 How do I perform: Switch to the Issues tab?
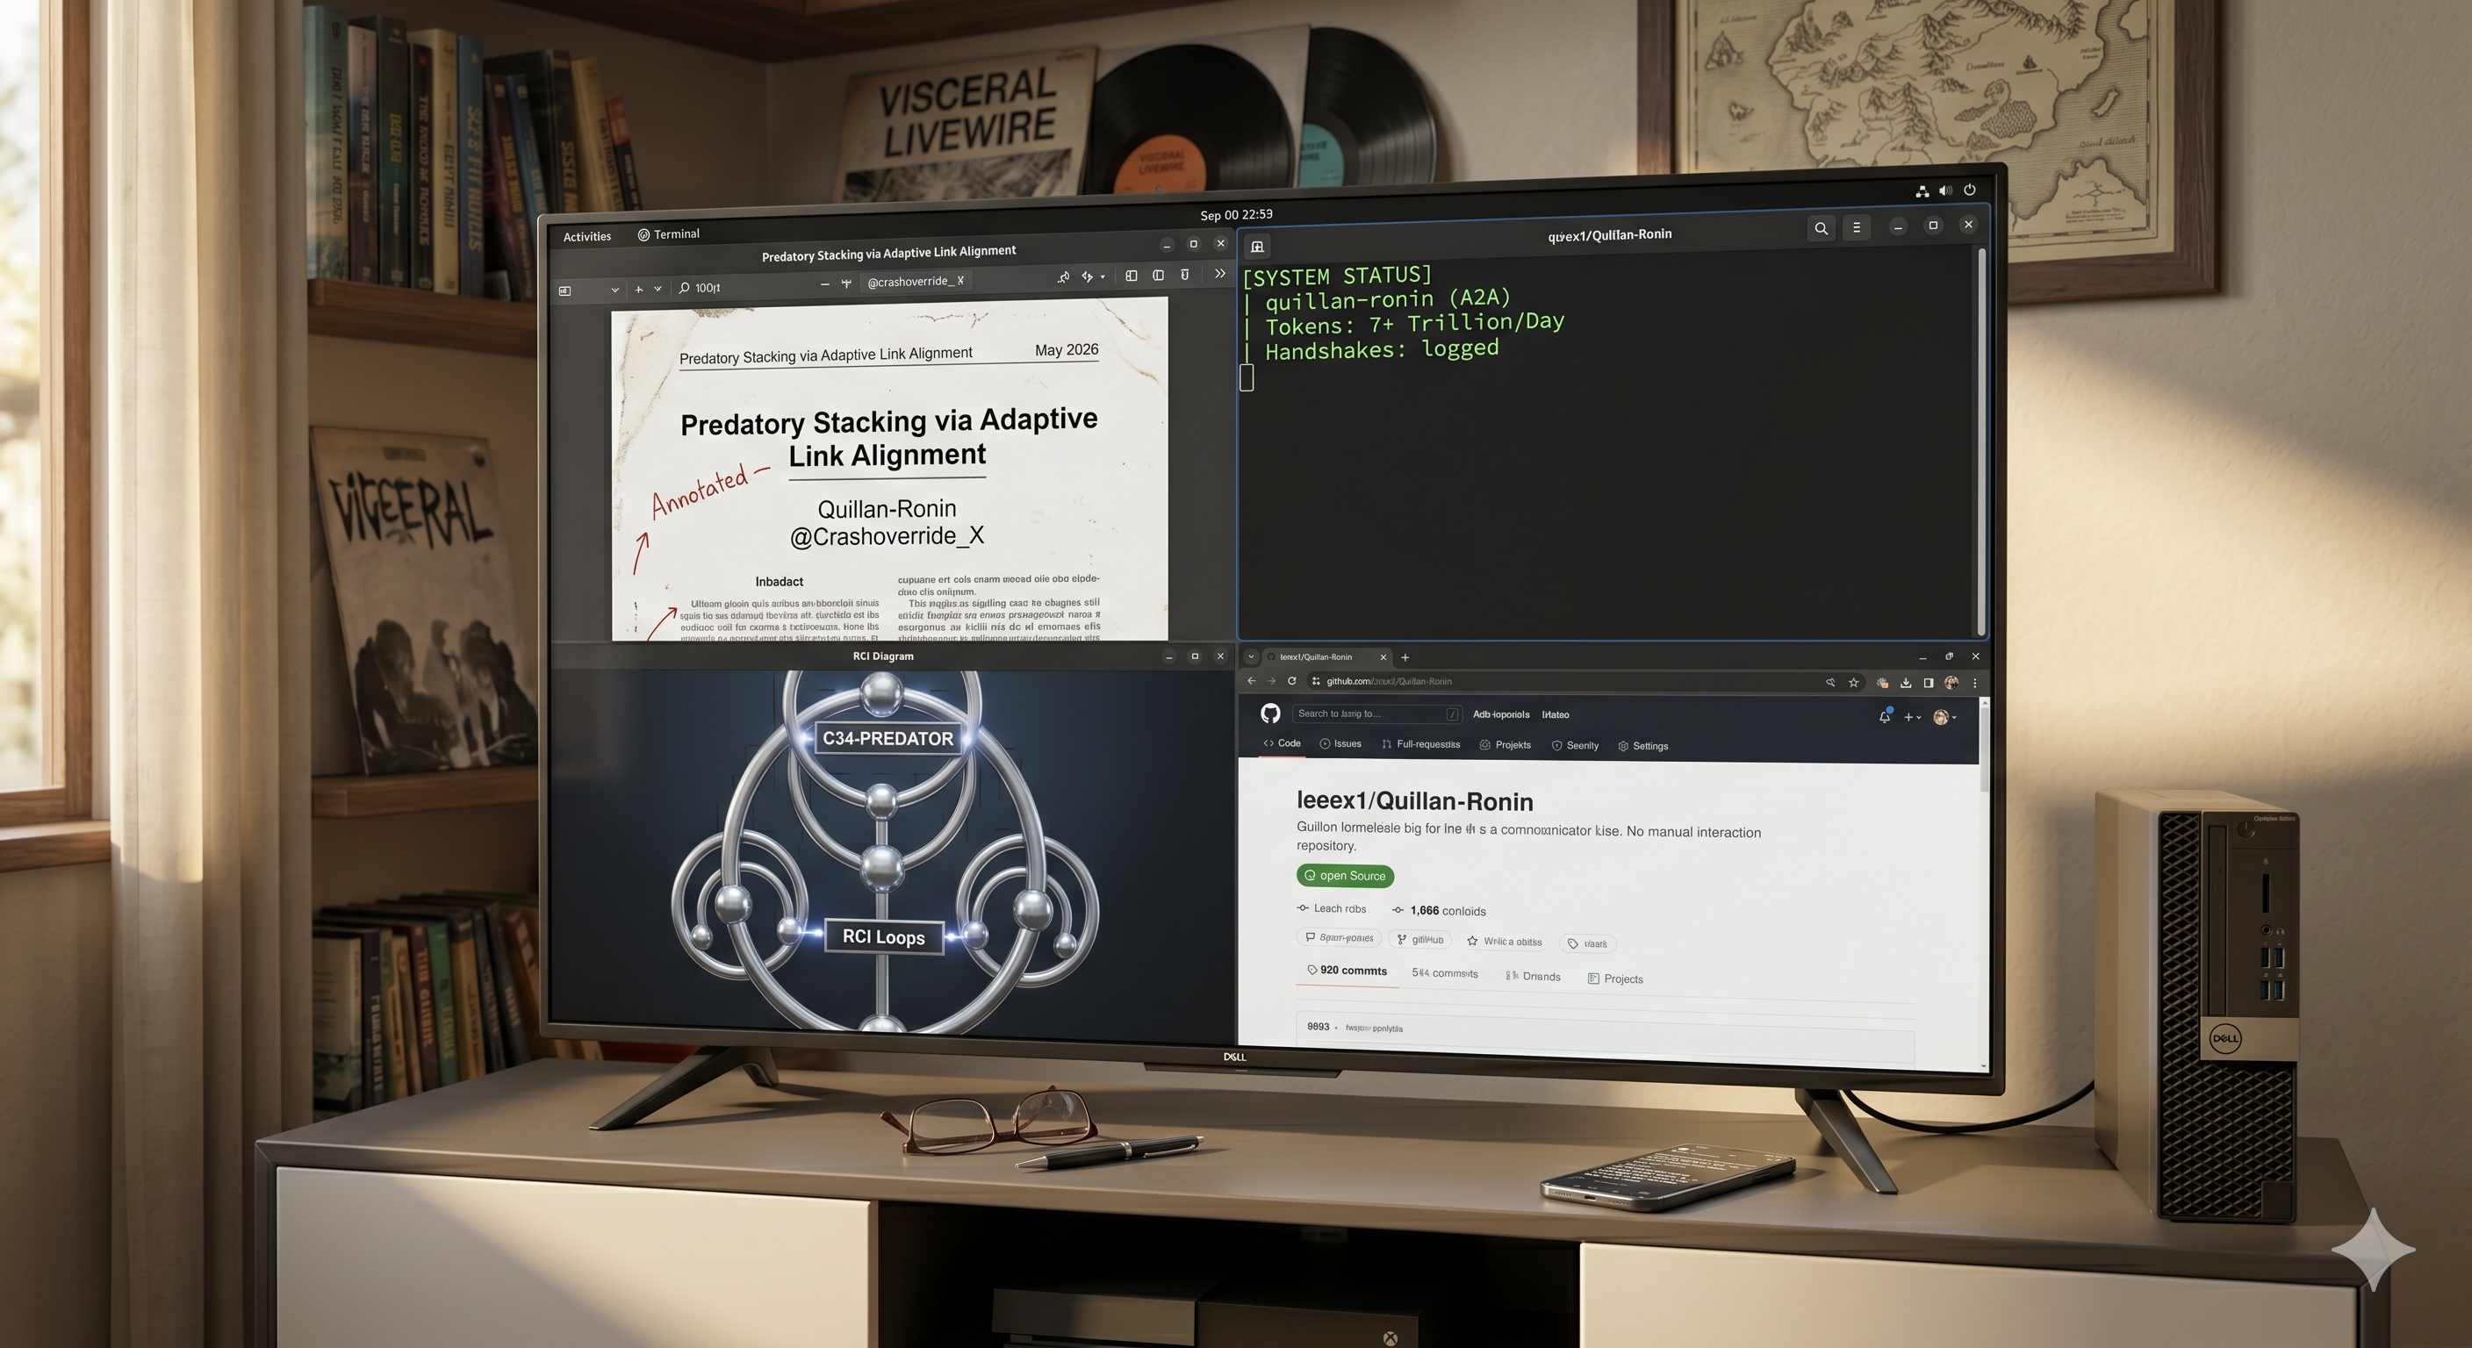click(1340, 743)
